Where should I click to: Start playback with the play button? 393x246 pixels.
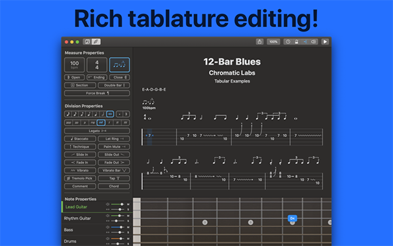(x=325, y=42)
